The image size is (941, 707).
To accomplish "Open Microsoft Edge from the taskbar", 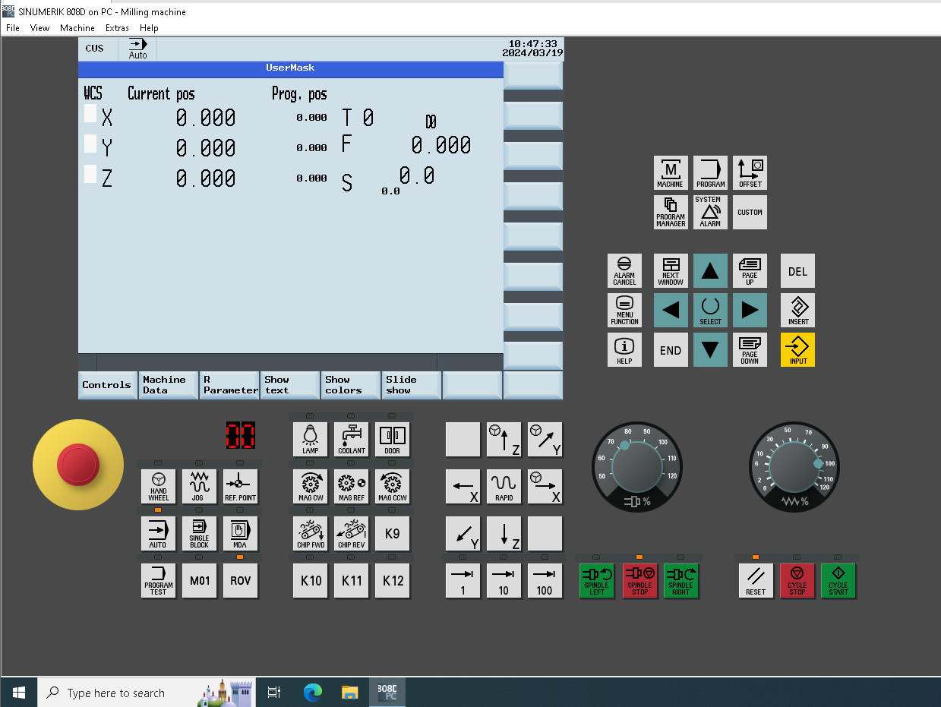I will point(312,693).
